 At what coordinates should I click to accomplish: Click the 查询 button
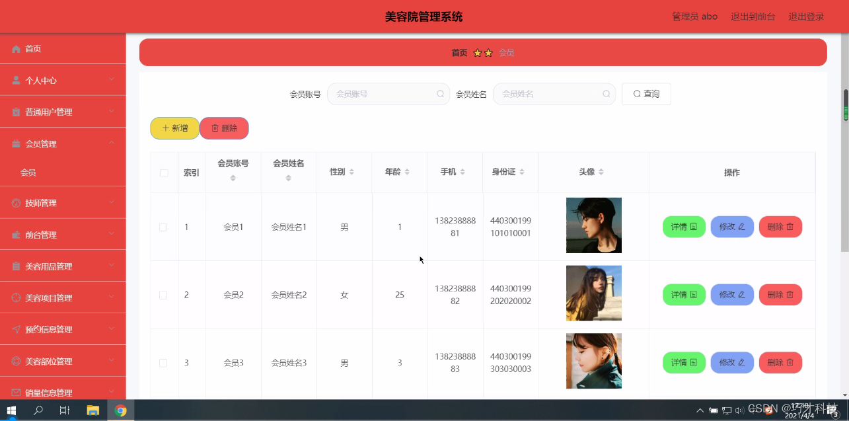click(646, 94)
